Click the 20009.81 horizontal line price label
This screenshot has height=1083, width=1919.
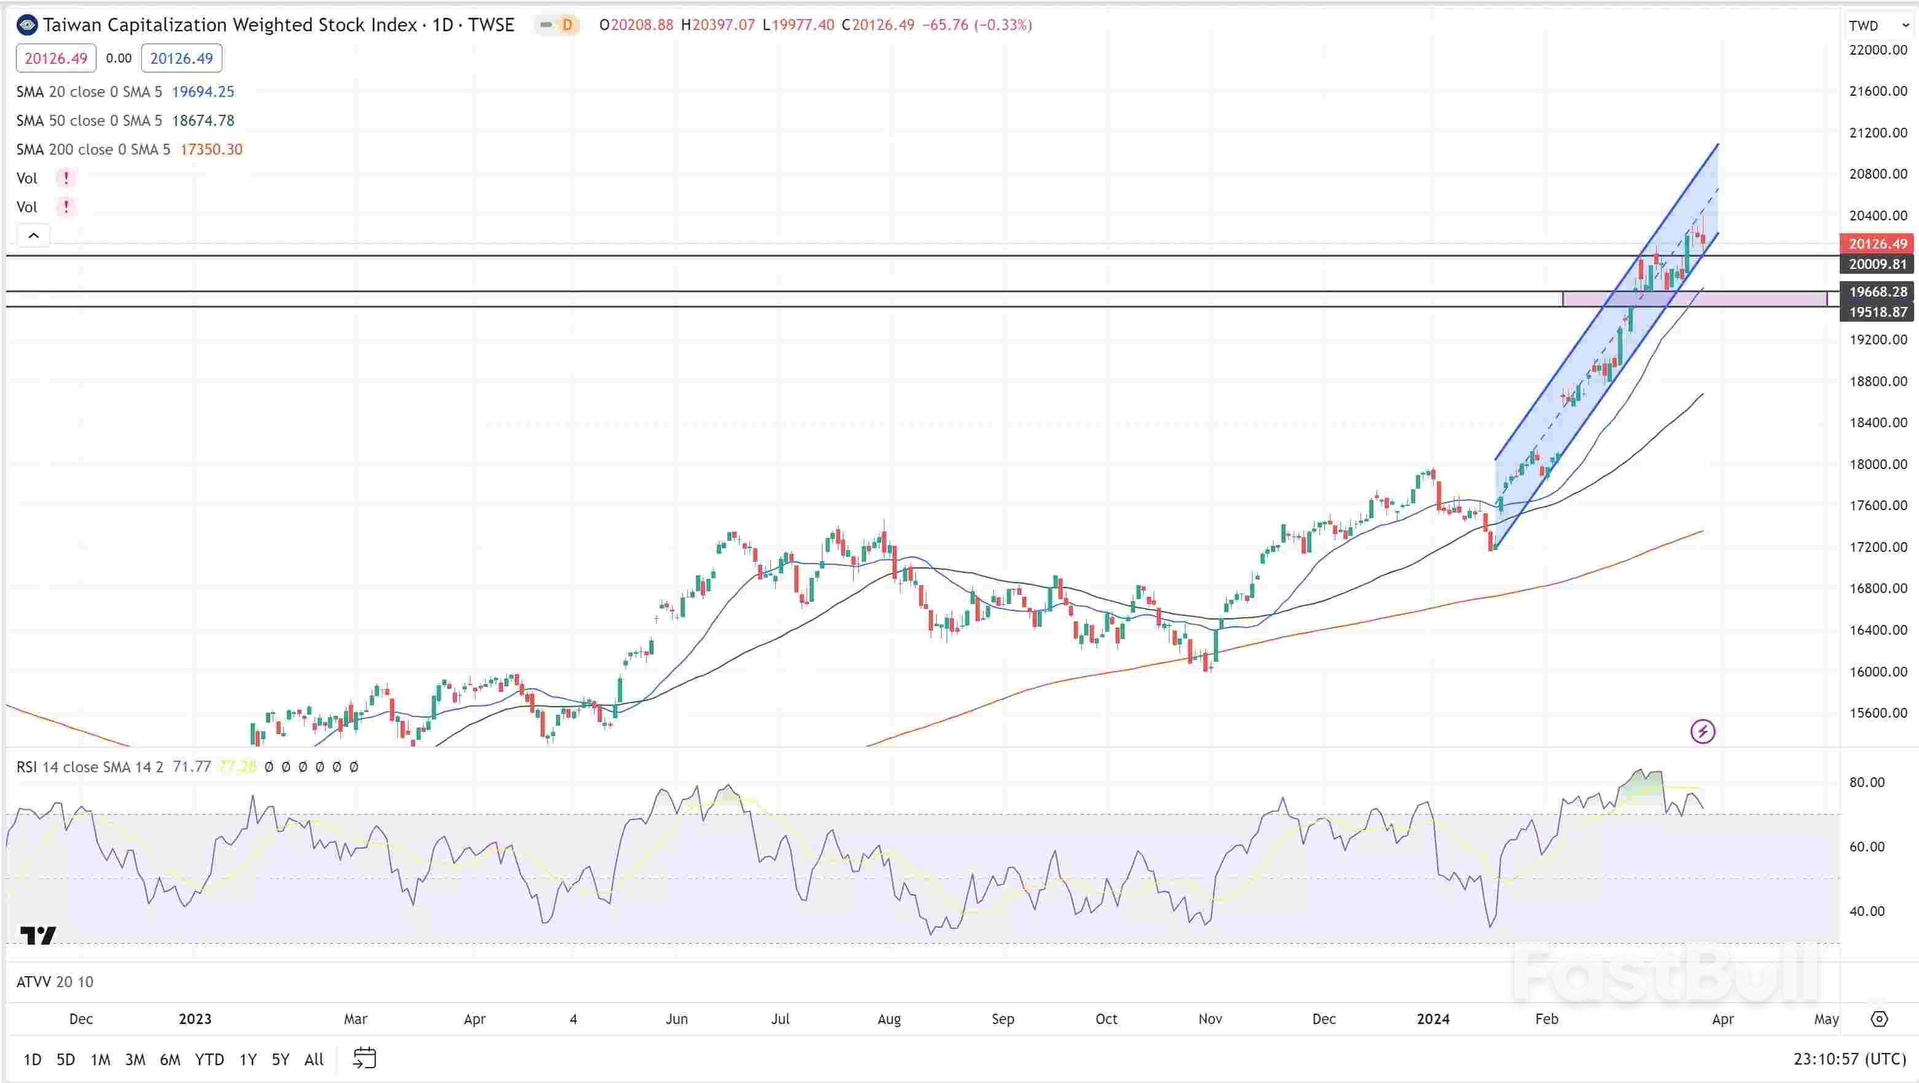1877,263
